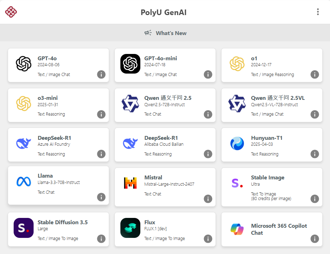Click the PolyU logo icon
Screen dimensions: 330x254
(11, 12)
